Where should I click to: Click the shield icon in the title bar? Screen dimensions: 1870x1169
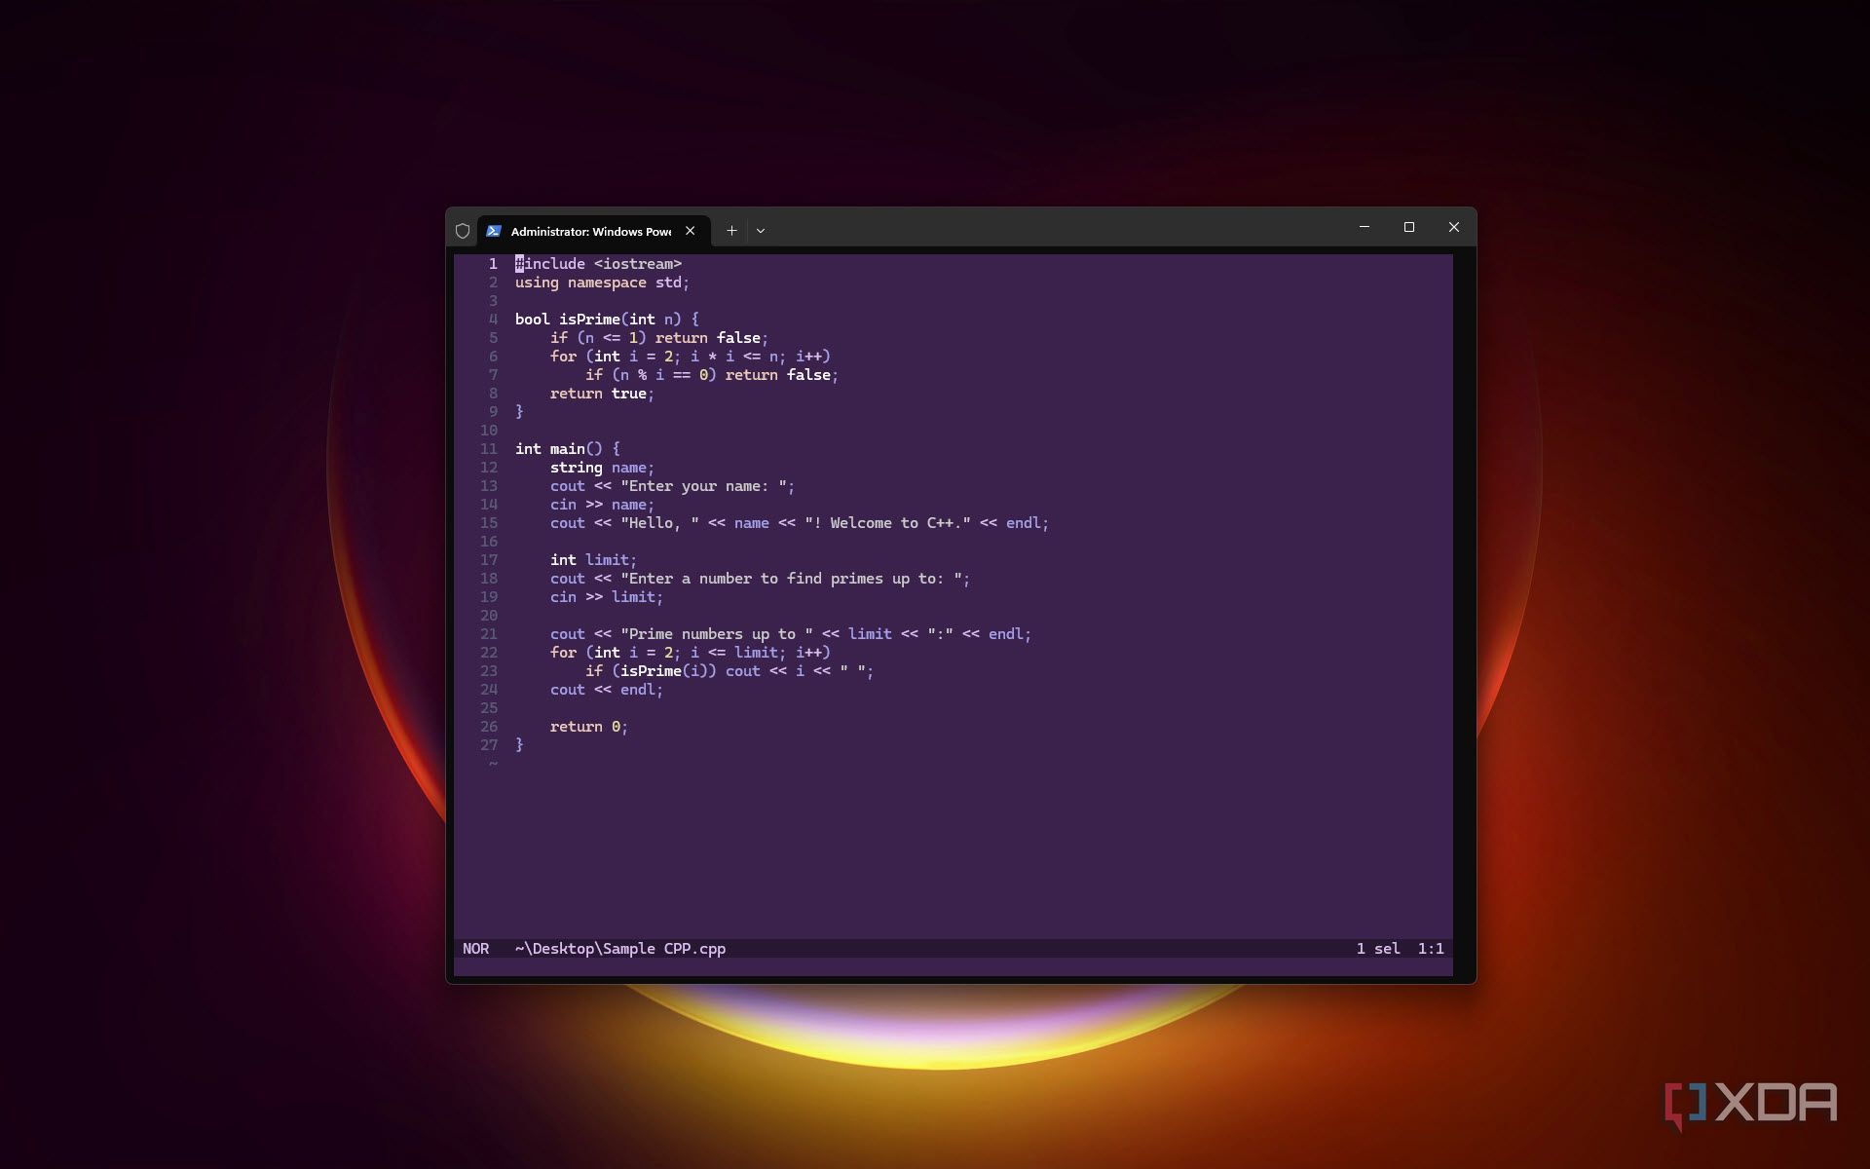[463, 231]
